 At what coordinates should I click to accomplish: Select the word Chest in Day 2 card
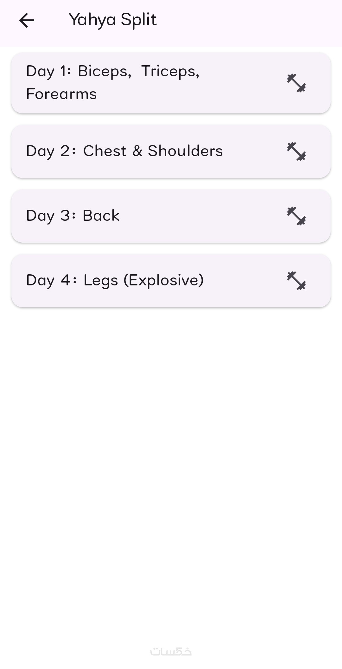(x=105, y=151)
